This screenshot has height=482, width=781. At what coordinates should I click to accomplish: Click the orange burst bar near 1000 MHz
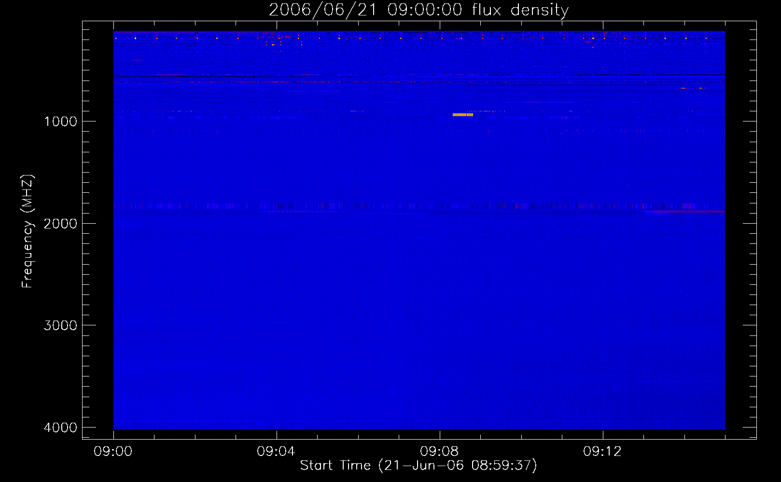tap(462, 115)
